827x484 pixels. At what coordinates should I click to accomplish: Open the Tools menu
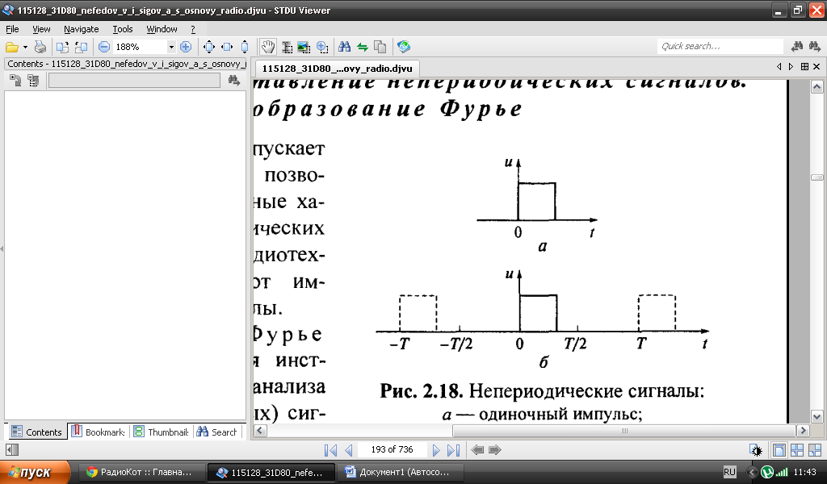pos(123,29)
